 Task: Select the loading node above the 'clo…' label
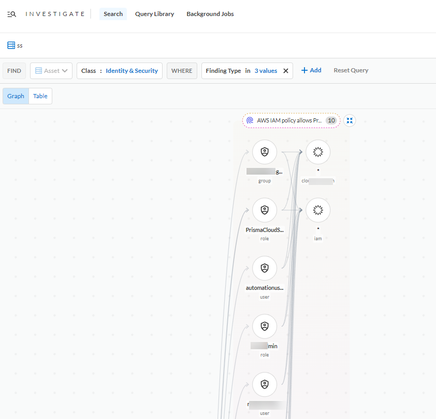coord(318,152)
